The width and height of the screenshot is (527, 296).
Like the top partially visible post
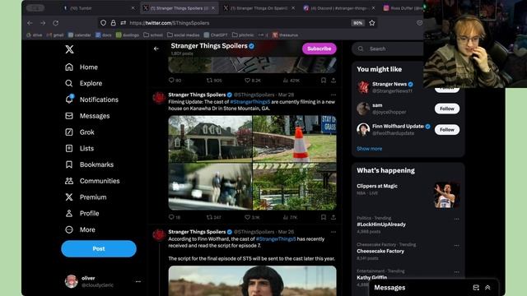point(253,81)
